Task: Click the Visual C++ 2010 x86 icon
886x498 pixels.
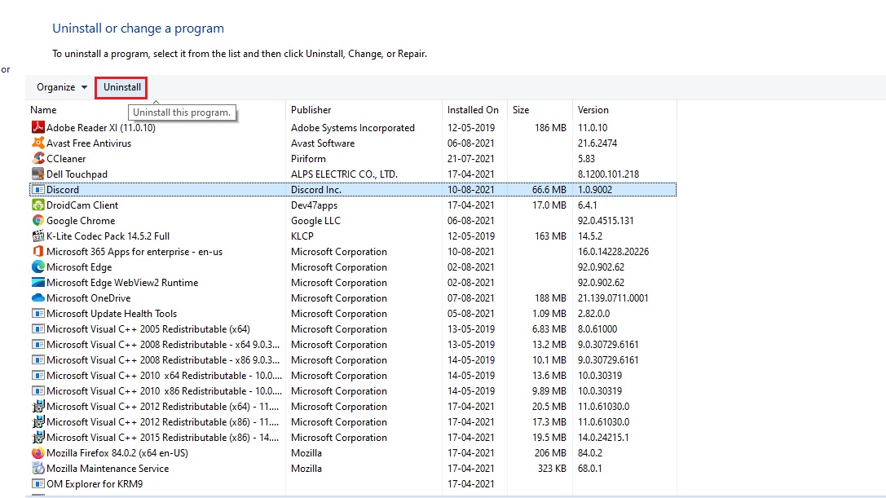Action: pyautogui.click(x=37, y=390)
